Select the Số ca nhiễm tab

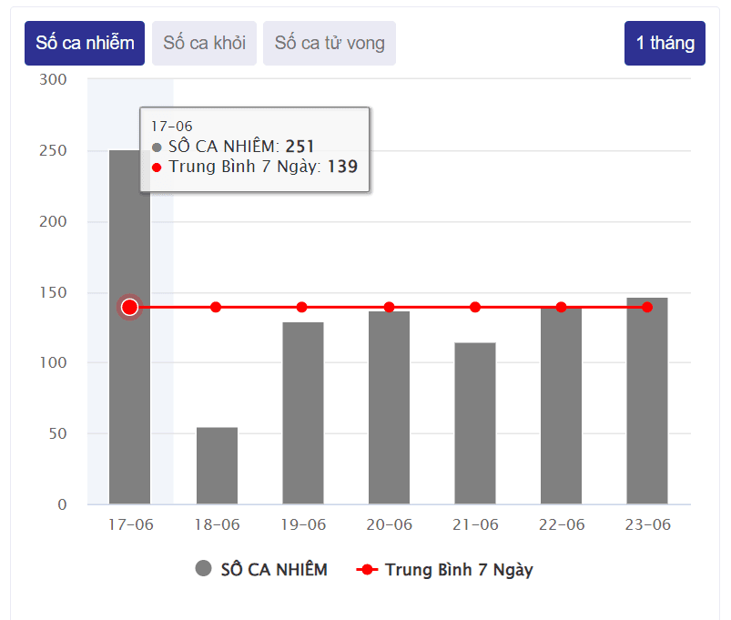(x=85, y=43)
